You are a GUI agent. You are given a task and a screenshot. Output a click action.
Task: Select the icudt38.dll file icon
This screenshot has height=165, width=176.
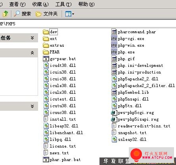point(46,65)
